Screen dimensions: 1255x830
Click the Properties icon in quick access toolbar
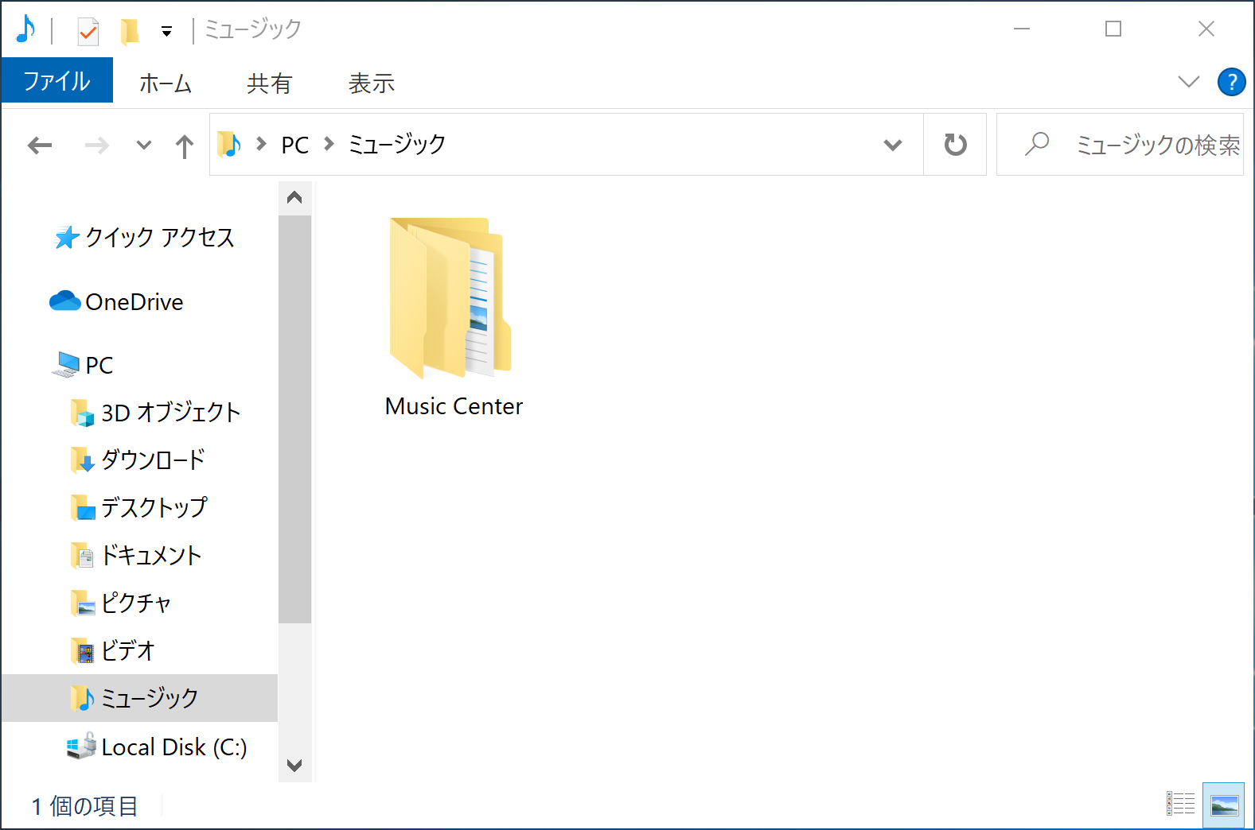point(88,32)
